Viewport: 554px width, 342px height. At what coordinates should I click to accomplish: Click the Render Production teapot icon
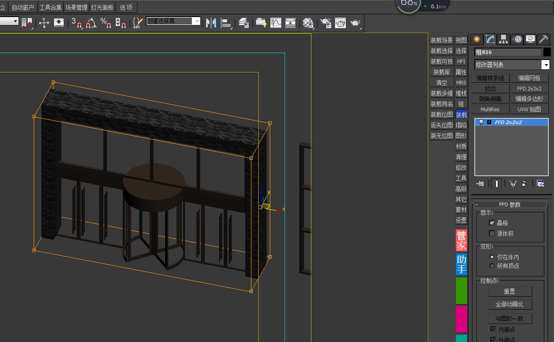tap(355, 23)
